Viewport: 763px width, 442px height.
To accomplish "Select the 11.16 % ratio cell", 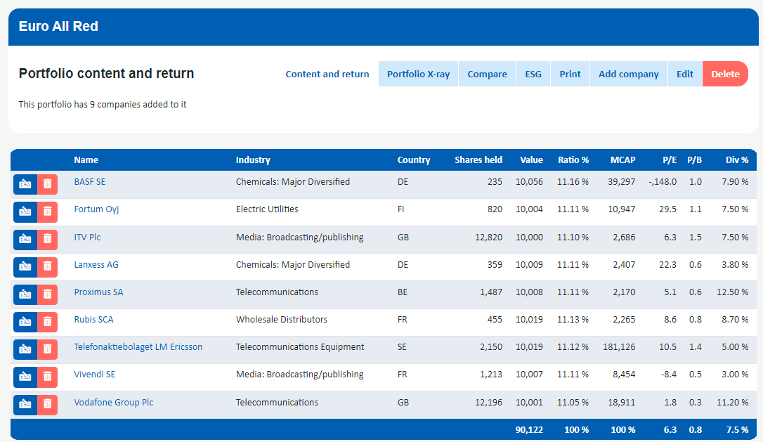I will click(573, 182).
